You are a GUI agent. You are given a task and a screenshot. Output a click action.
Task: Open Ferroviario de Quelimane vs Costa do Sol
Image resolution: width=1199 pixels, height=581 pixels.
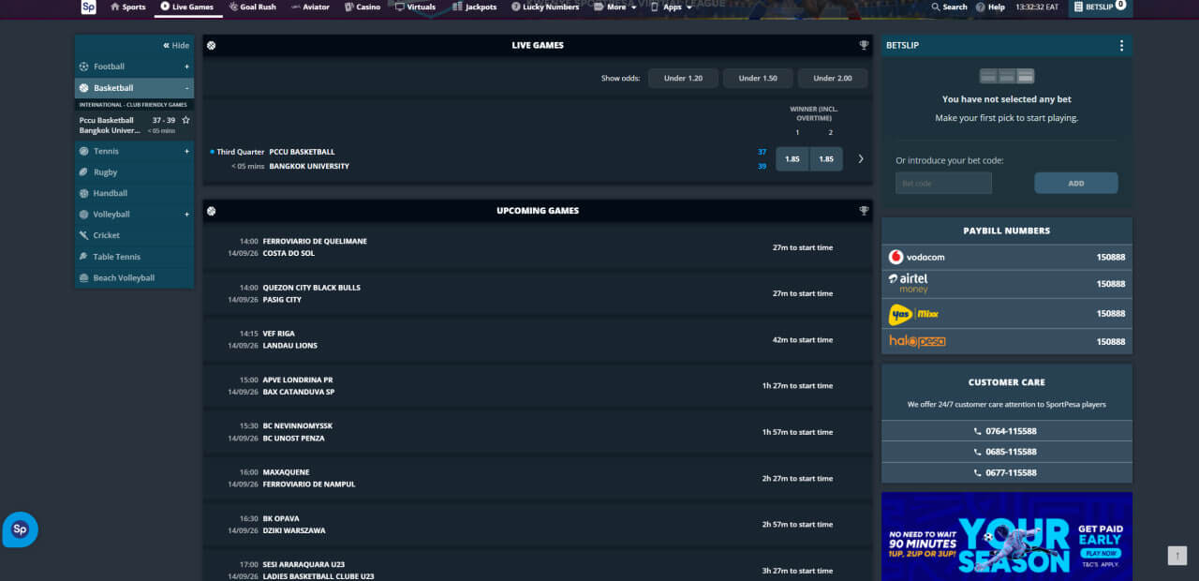[x=538, y=247]
